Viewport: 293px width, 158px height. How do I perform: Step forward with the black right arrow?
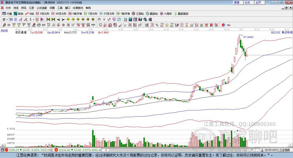[x=63, y=19]
